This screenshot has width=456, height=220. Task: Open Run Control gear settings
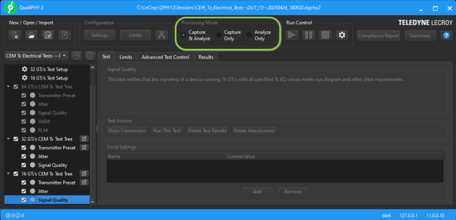click(342, 35)
